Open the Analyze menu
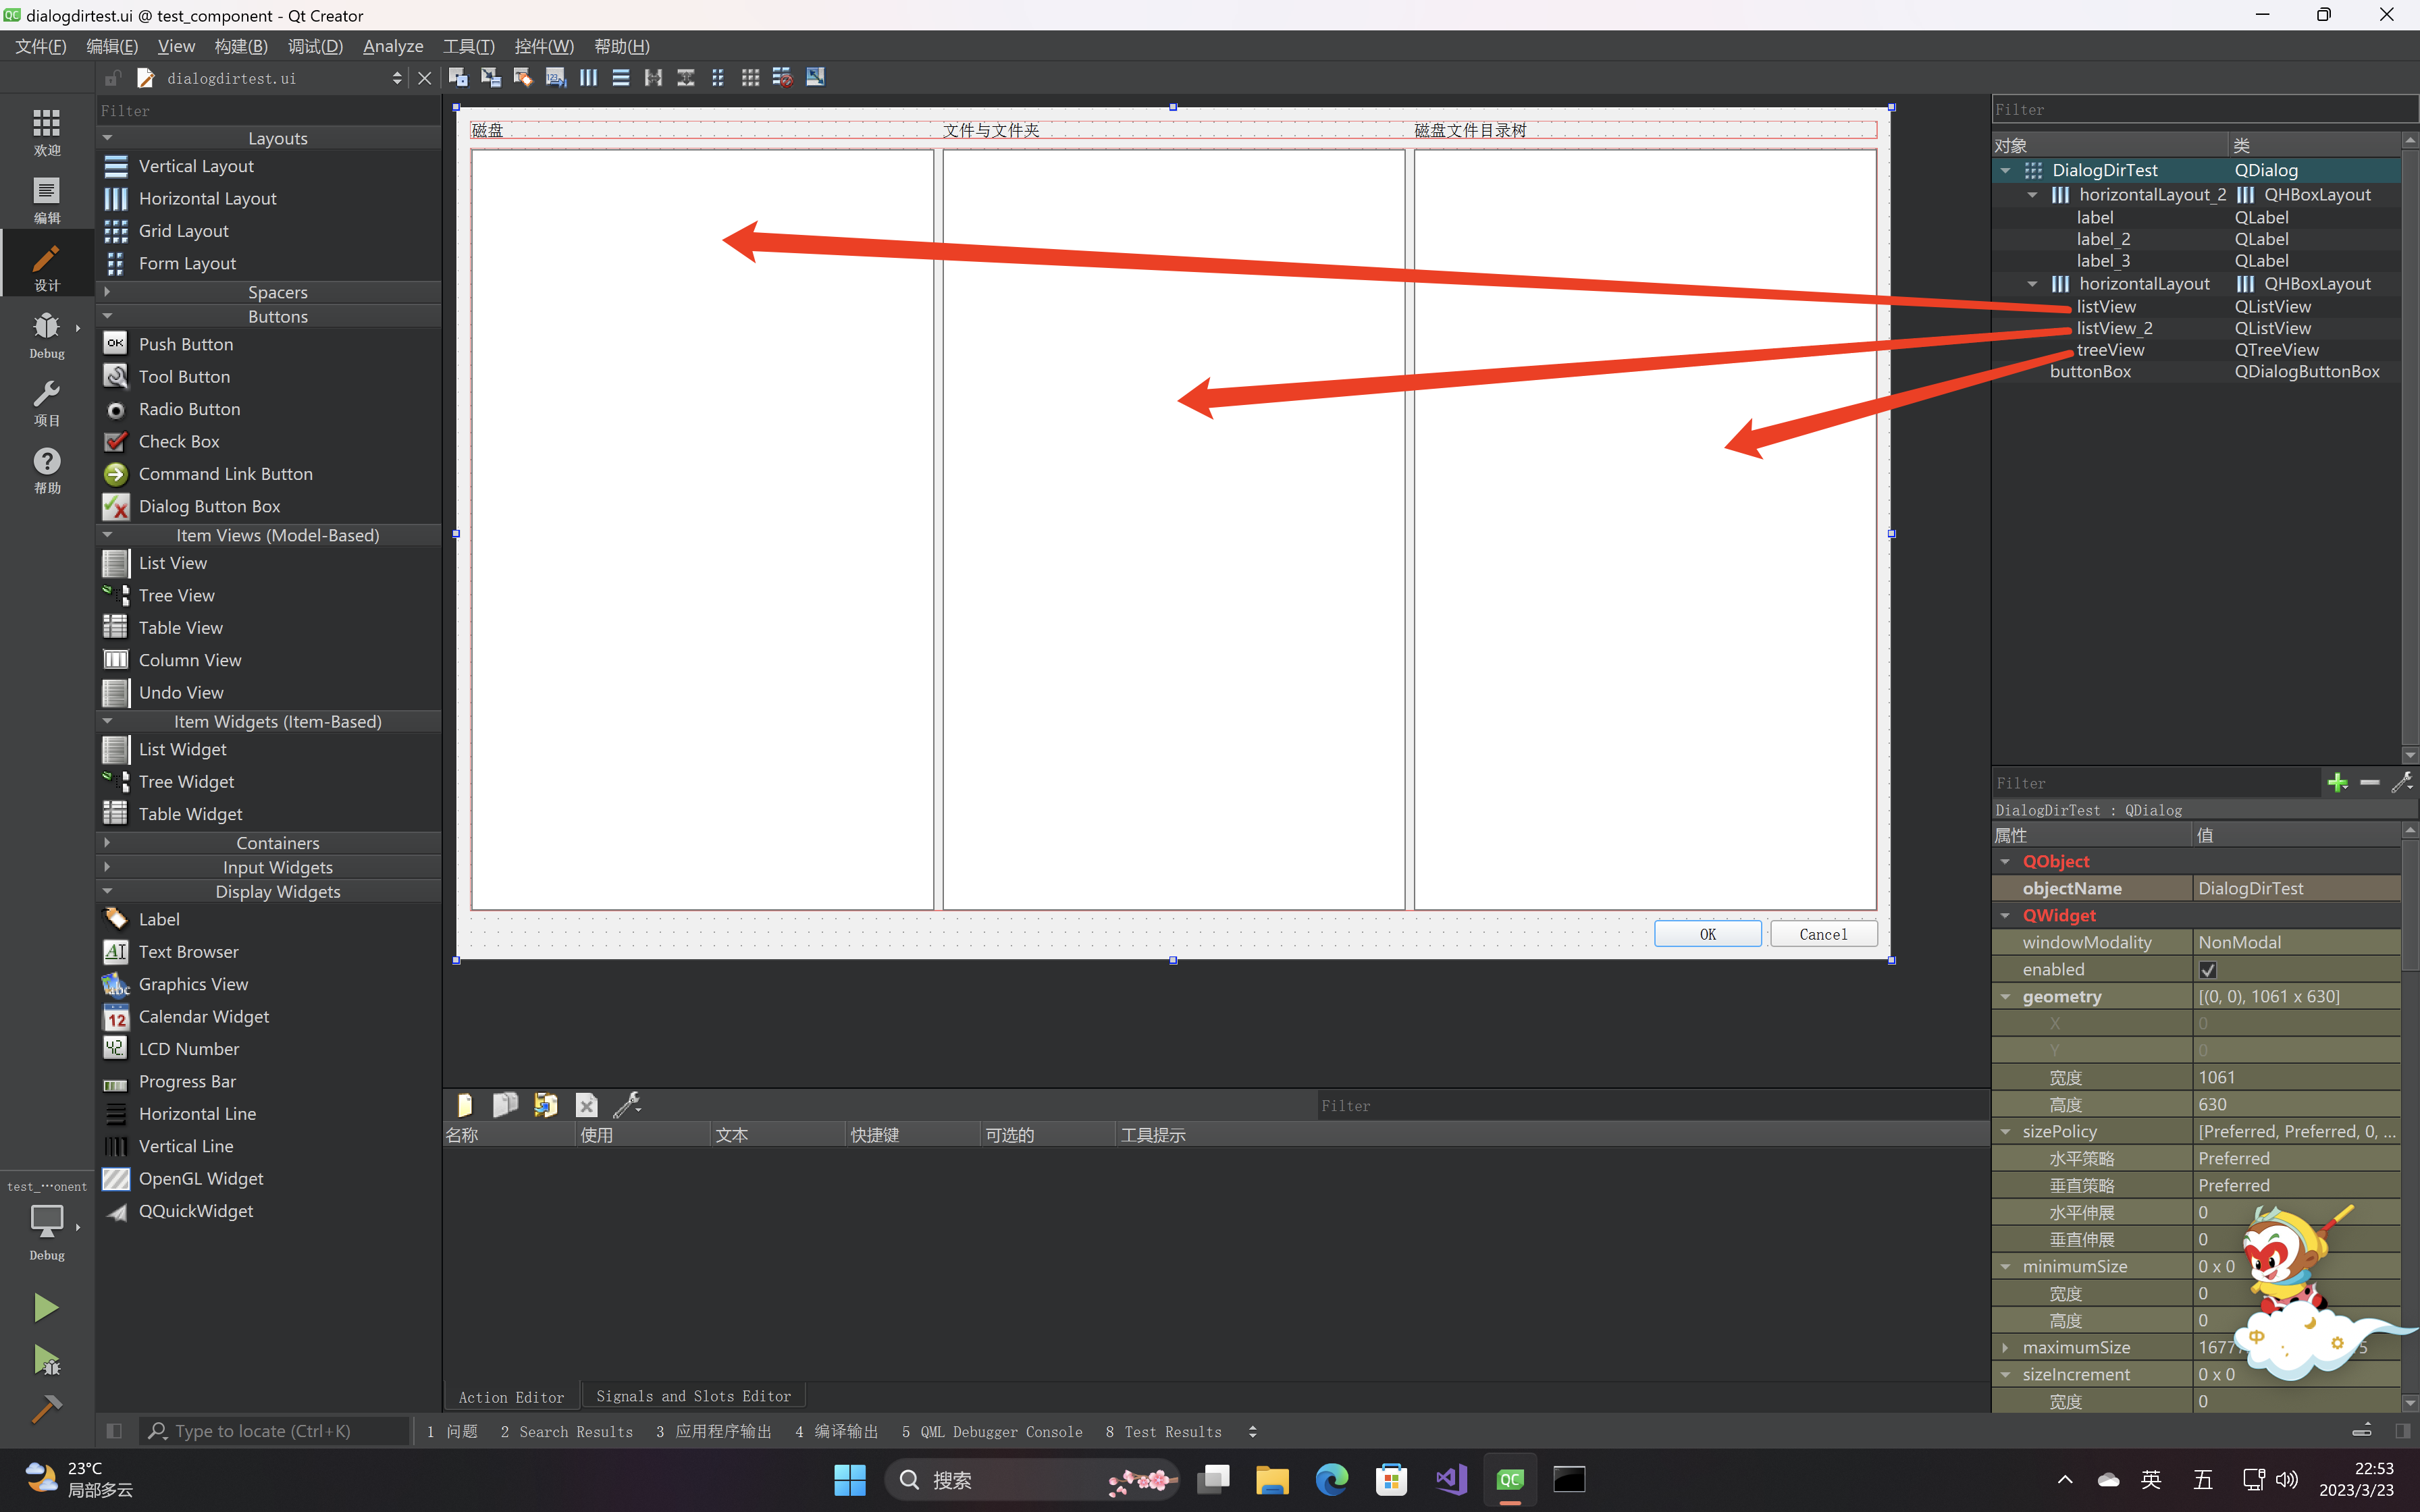The image size is (2420, 1512). (393, 46)
